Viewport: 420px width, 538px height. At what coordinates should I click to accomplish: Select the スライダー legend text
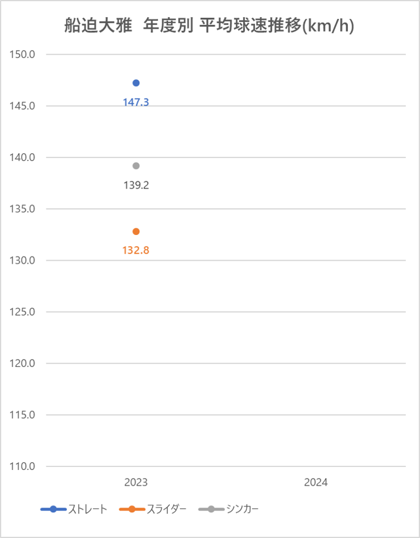(x=166, y=509)
